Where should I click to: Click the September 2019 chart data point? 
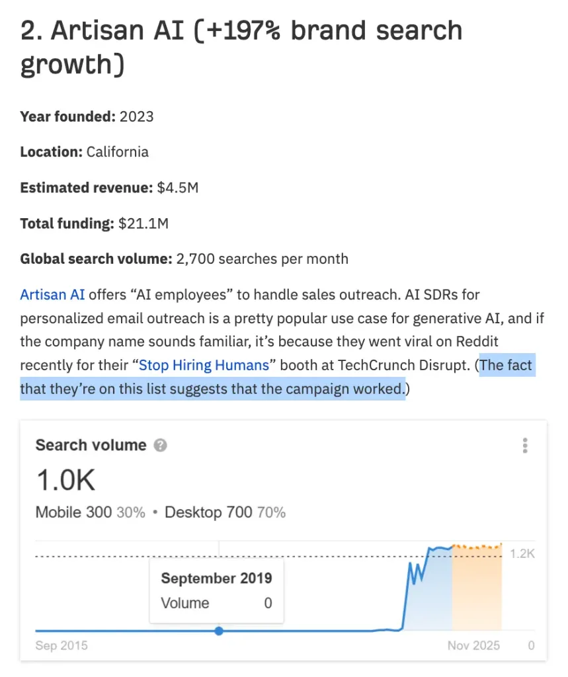pos(219,631)
